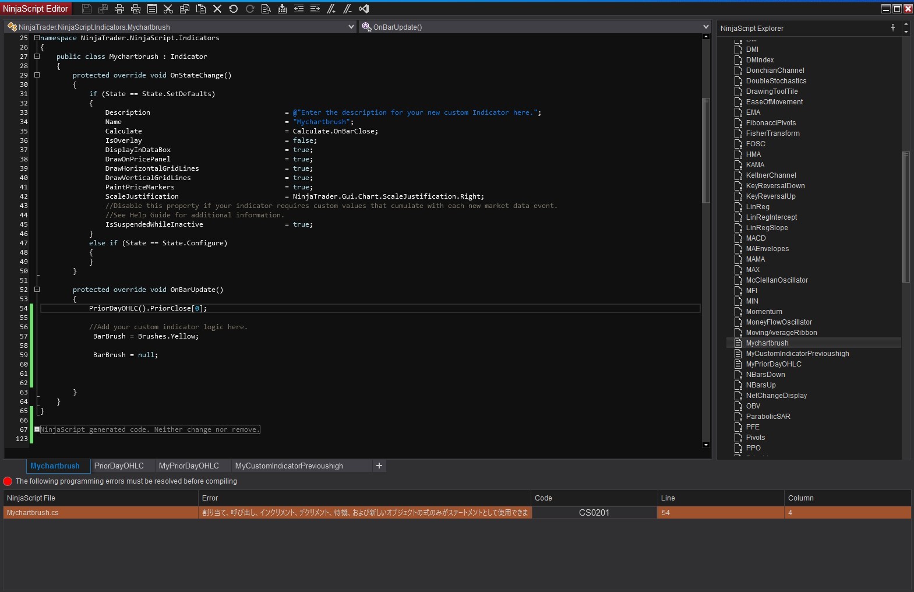
Task: Switch to the MyCustomIndicatorPrevioushigh tab
Action: tap(289, 466)
